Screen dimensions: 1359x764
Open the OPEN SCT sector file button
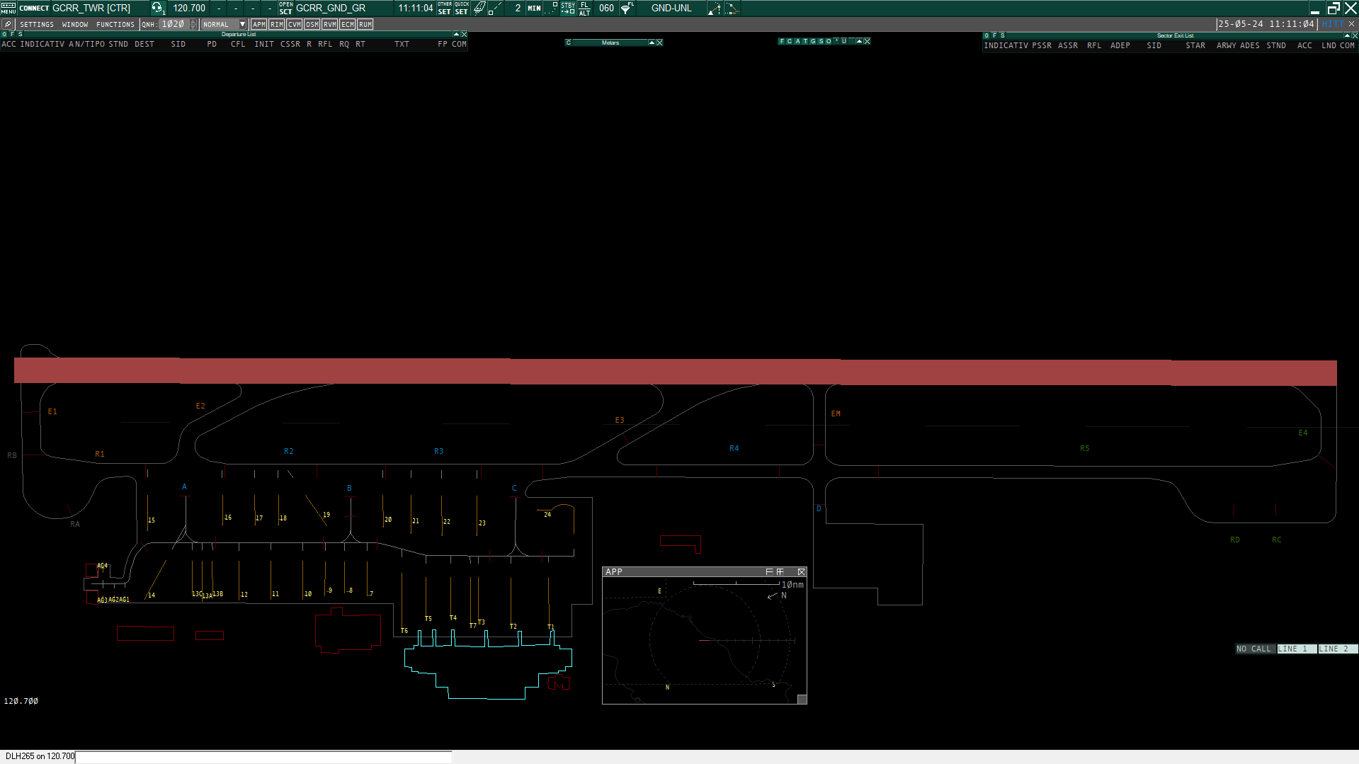[x=285, y=8]
